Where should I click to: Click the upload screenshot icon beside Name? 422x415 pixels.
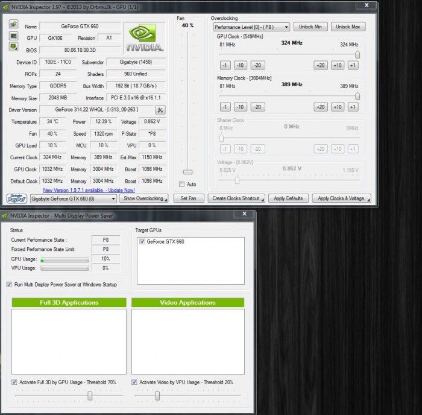pos(13,24)
